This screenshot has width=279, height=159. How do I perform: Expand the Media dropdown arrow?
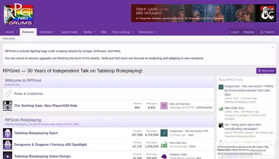point(95,32)
